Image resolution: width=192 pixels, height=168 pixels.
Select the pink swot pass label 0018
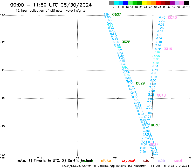coord(161,95)
